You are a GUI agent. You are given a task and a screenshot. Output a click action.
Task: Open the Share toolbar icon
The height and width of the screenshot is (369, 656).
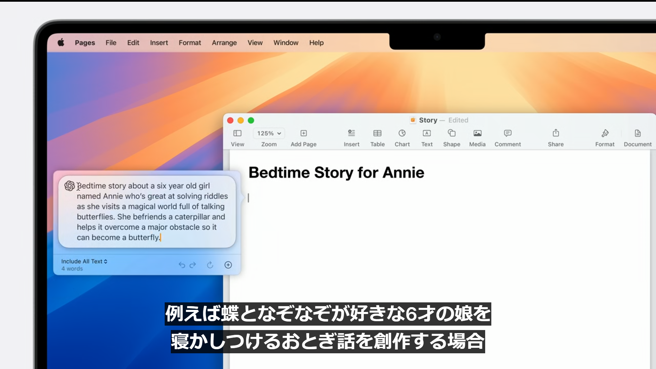point(556,133)
